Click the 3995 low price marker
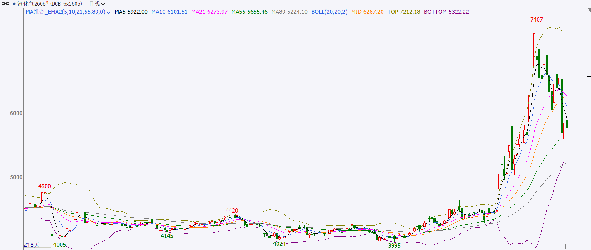The width and height of the screenshot is (591, 250). tap(394, 246)
